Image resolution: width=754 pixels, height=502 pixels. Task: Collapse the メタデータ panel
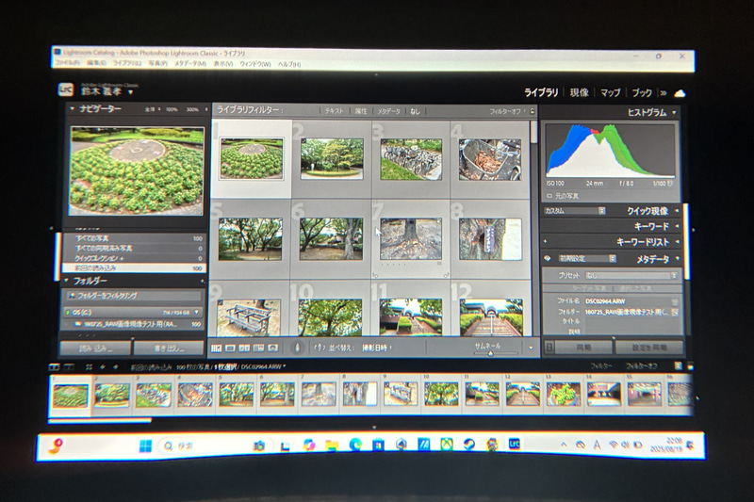[678, 259]
